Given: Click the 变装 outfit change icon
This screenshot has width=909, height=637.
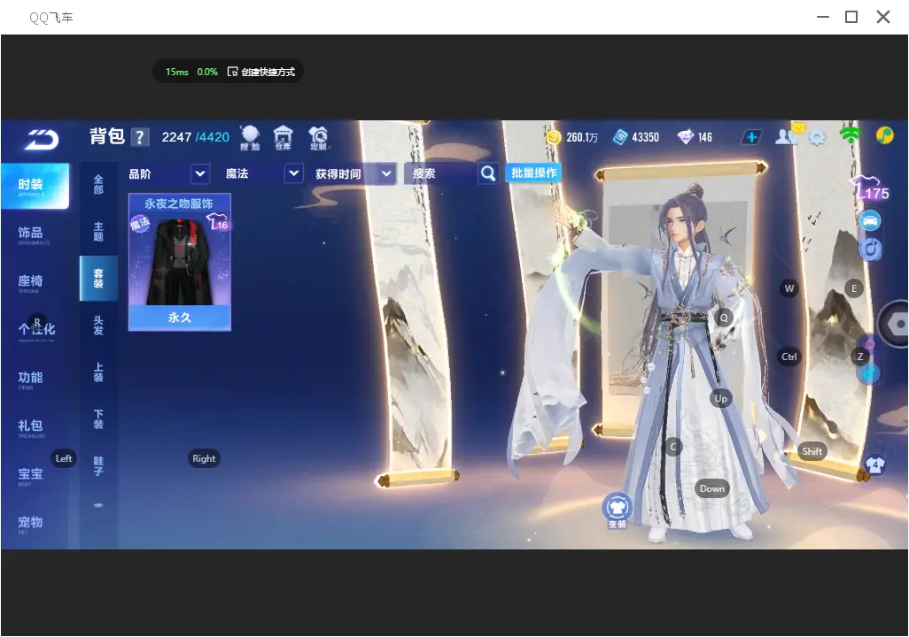Looking at the screenshot, I should click(617, 510).
